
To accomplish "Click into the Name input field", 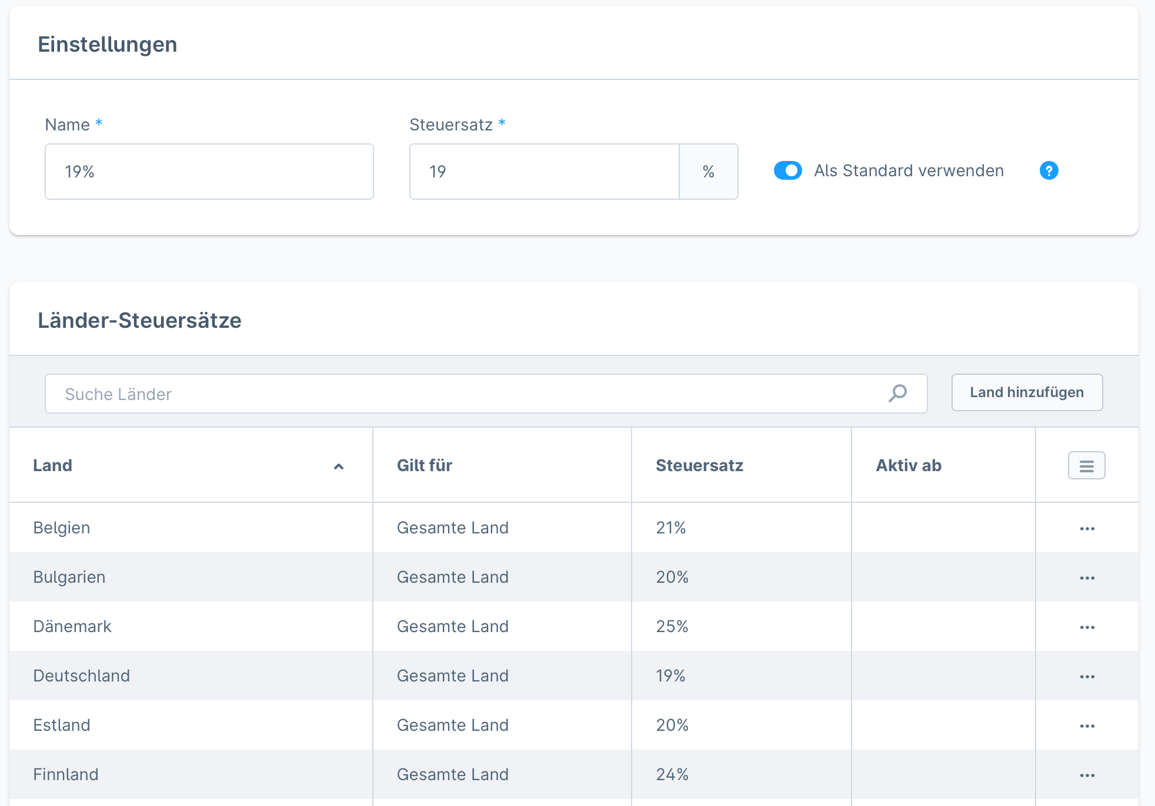I will tap(209, 172).
